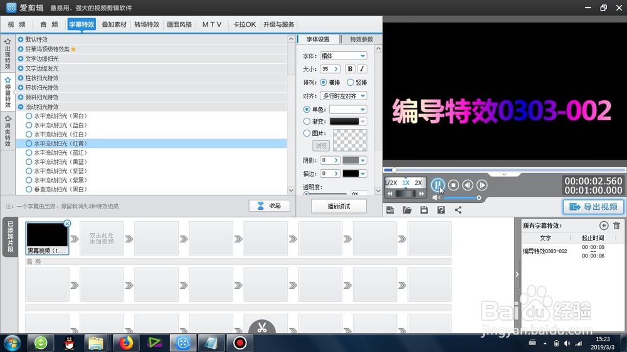
Task: Click the save project icon
Action: point(424,210)
